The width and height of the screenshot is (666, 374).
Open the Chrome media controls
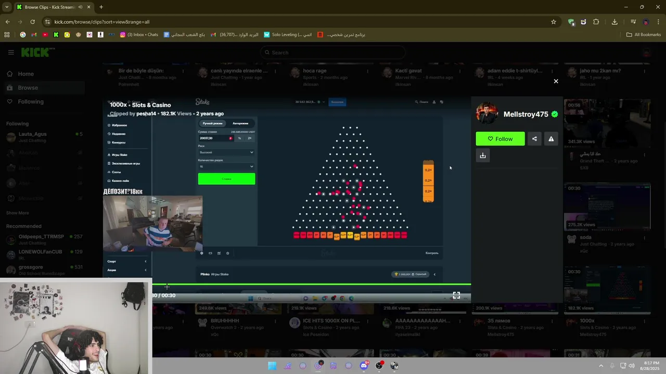633,22
